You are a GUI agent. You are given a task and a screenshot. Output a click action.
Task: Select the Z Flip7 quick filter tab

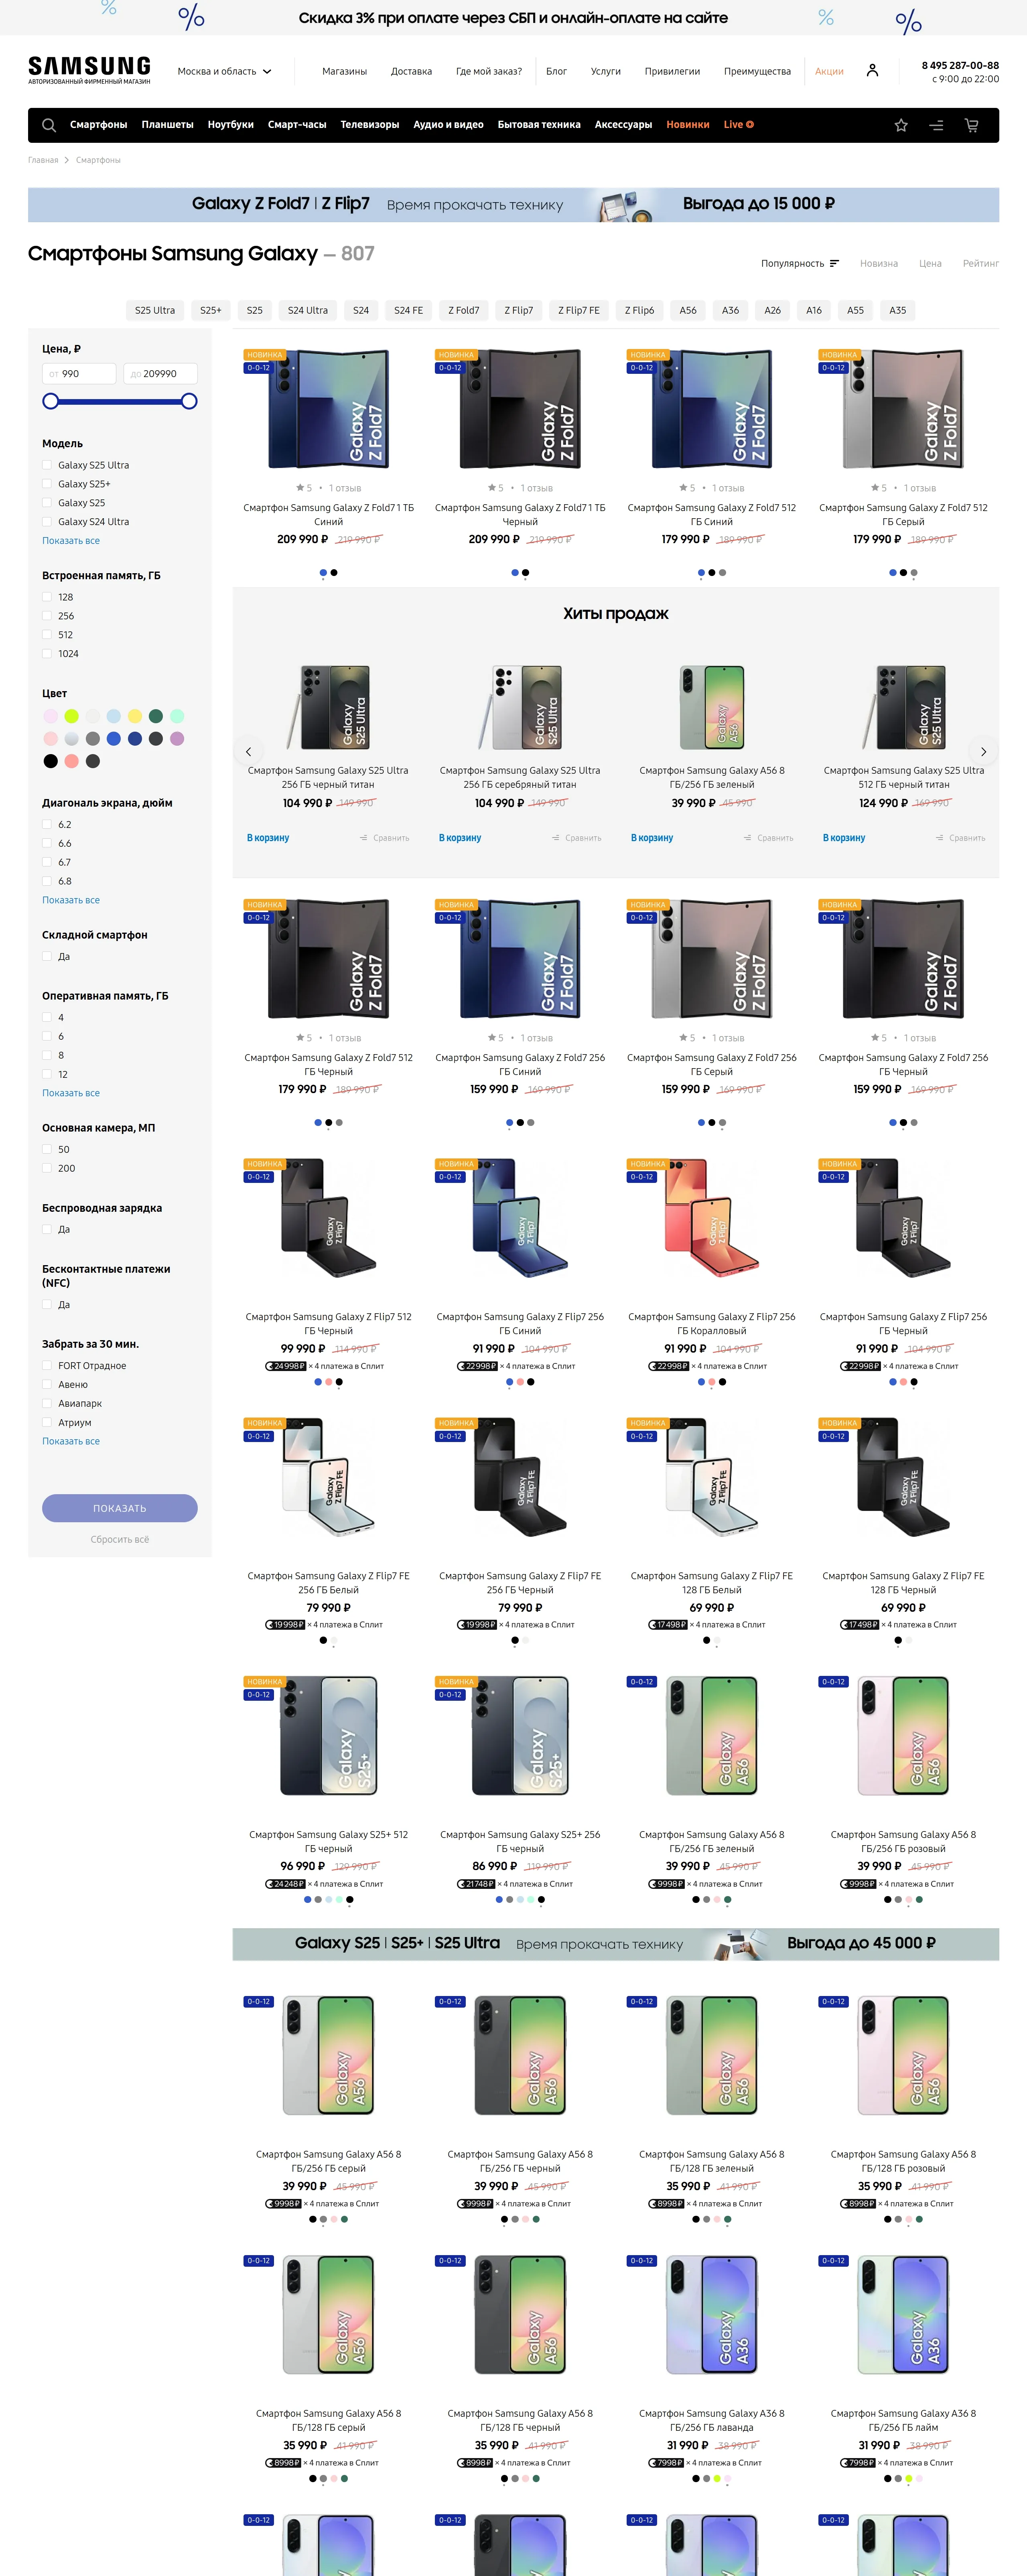(x=518, y=311)
